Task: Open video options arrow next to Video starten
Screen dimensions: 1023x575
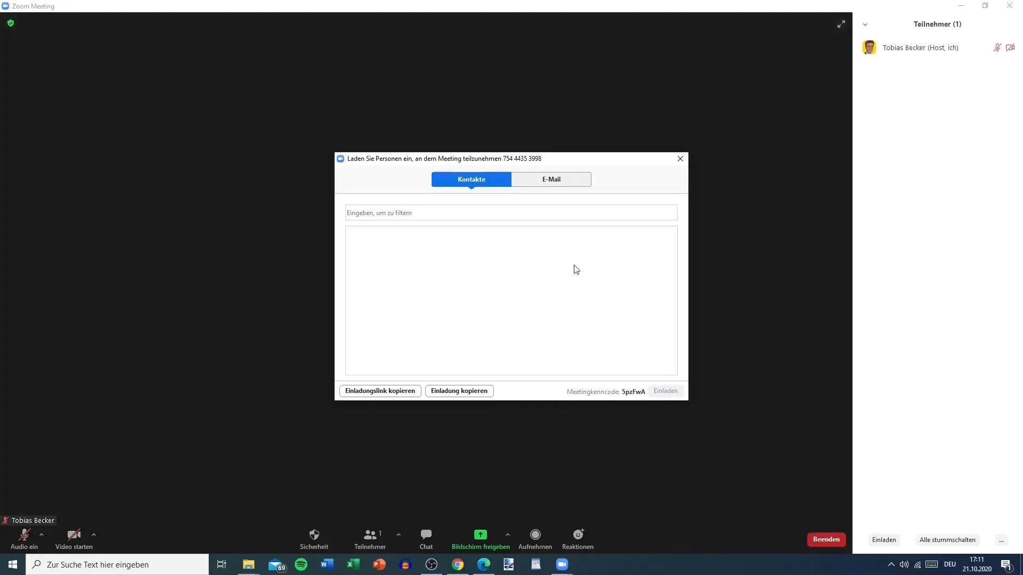Action: click(x=94, y=535)
